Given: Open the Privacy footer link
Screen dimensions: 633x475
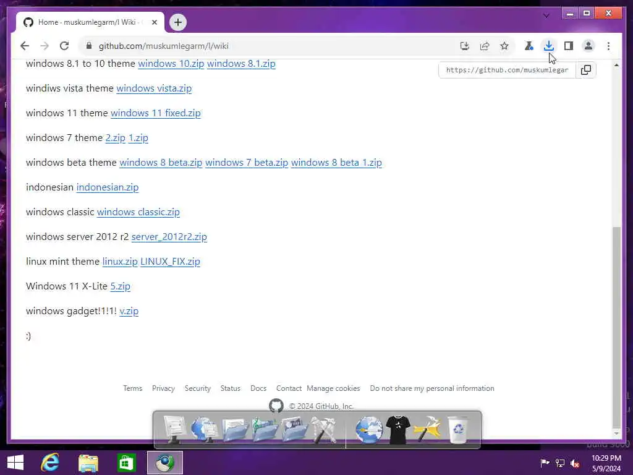Looking at the screenshot, I should 163,388.
